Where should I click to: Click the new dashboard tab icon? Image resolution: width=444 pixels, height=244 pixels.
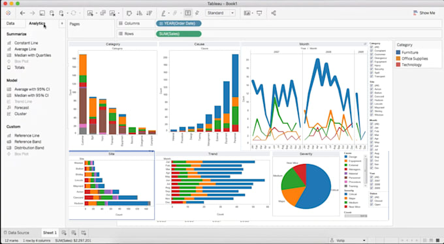(x=74, y=233)
